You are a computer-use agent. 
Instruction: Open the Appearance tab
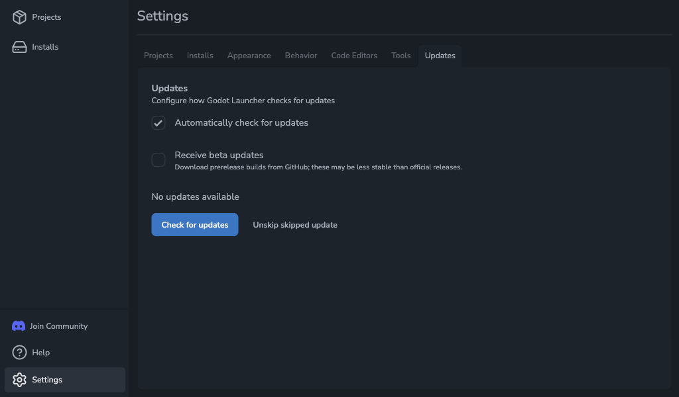click(249, 56)
